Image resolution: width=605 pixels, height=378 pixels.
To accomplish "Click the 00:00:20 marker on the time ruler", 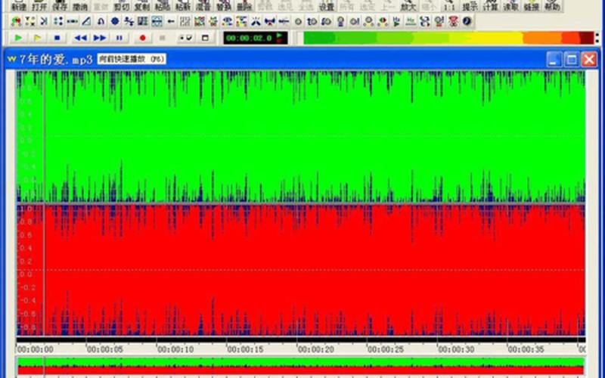I will (x=316, y=349).
